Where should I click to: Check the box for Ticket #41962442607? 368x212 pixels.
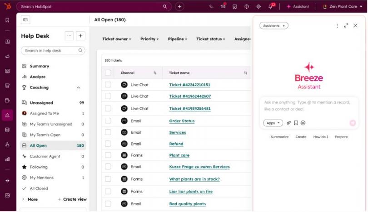(108, 96)
